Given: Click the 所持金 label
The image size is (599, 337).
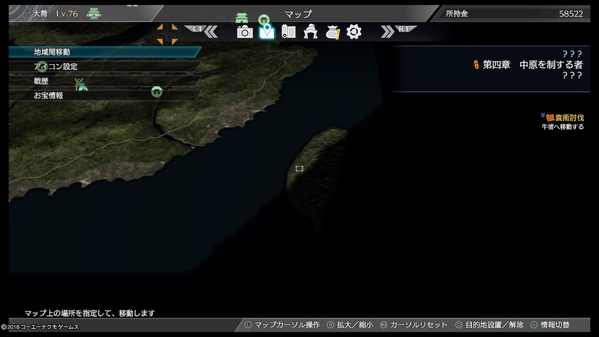Looking at the screenshot, I should (x=457, y=14).
